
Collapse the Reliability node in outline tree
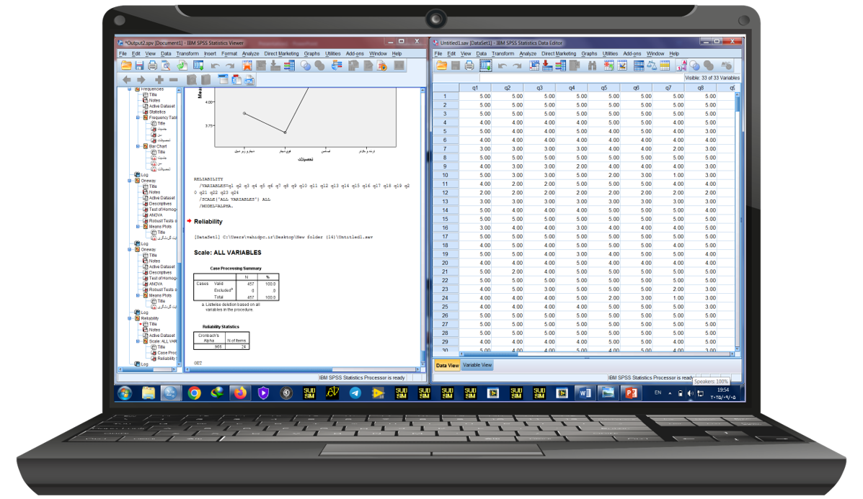(x=130, y=318)
